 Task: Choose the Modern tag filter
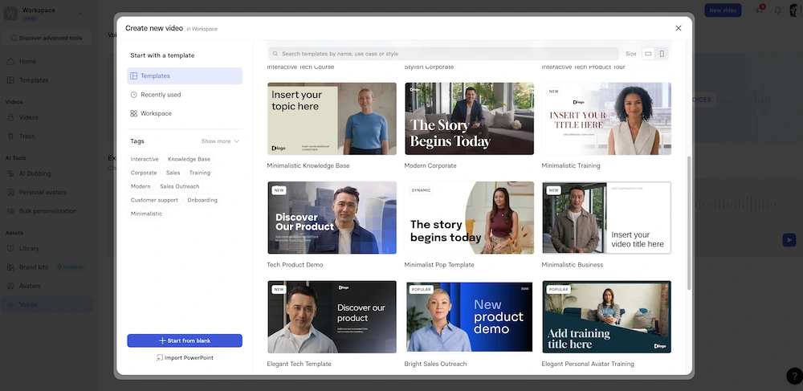point(141,186)
